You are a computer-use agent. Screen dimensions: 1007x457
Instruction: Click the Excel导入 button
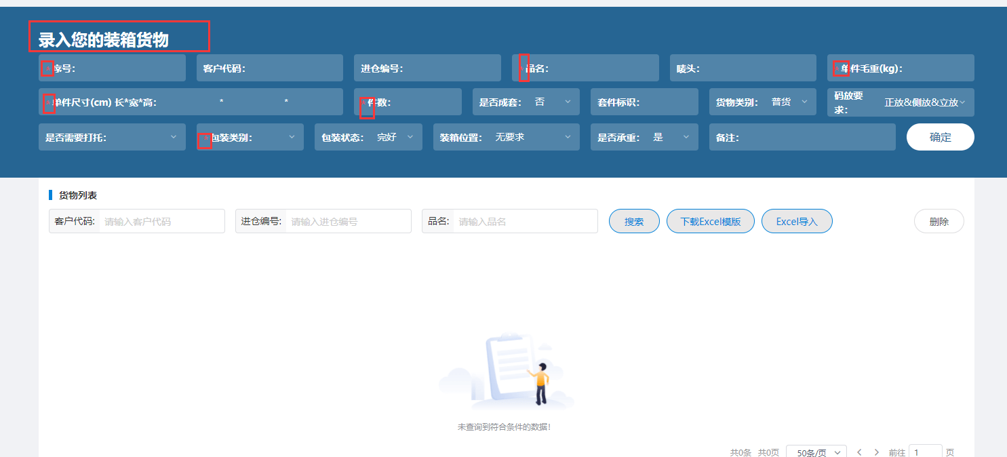pos(796,222)
